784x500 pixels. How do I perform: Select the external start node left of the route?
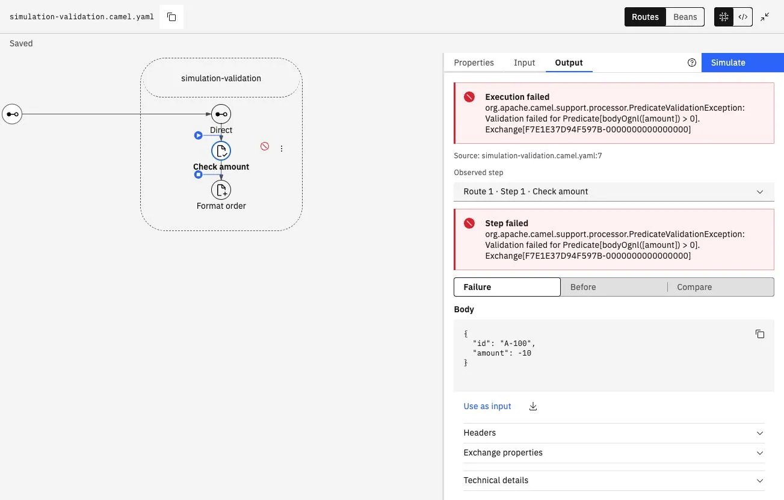(12, 114)
